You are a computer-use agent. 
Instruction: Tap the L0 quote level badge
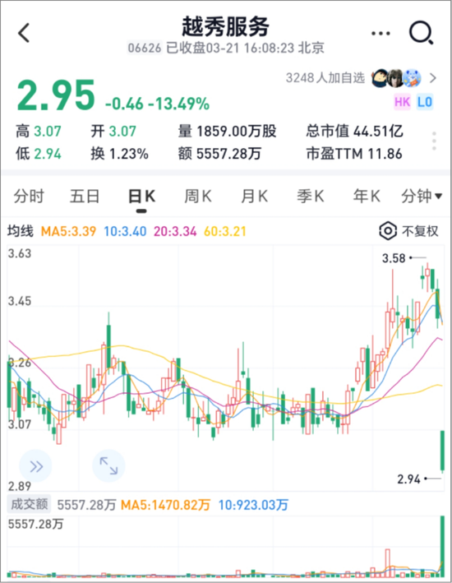pyautogui.click(x=425, y=102)
